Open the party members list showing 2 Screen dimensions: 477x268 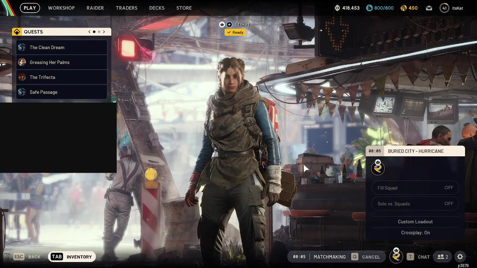(x=443, y=257)
